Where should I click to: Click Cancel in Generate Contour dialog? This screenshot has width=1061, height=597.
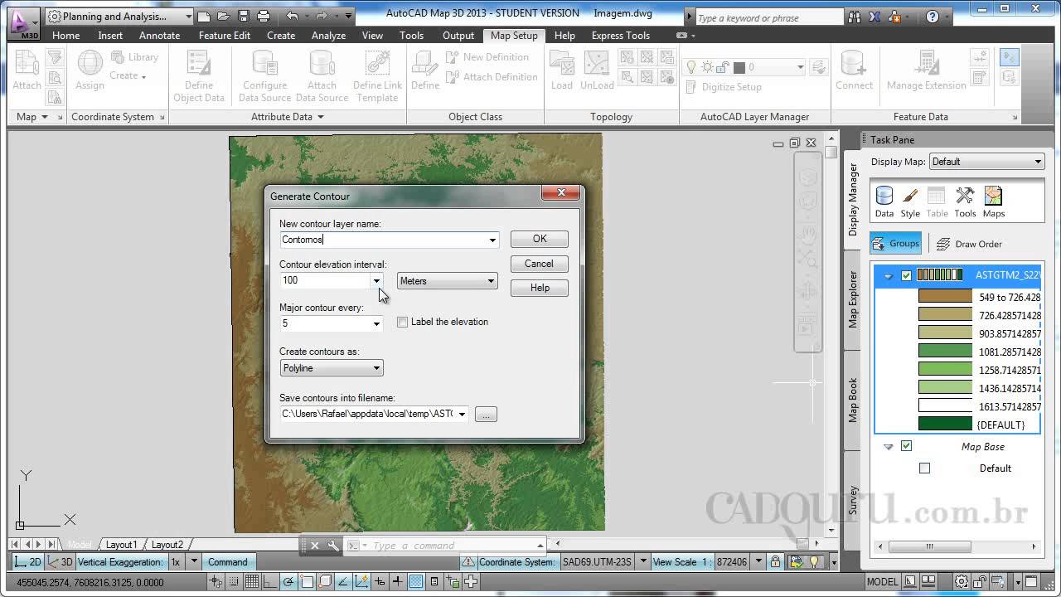coord(539,264)
